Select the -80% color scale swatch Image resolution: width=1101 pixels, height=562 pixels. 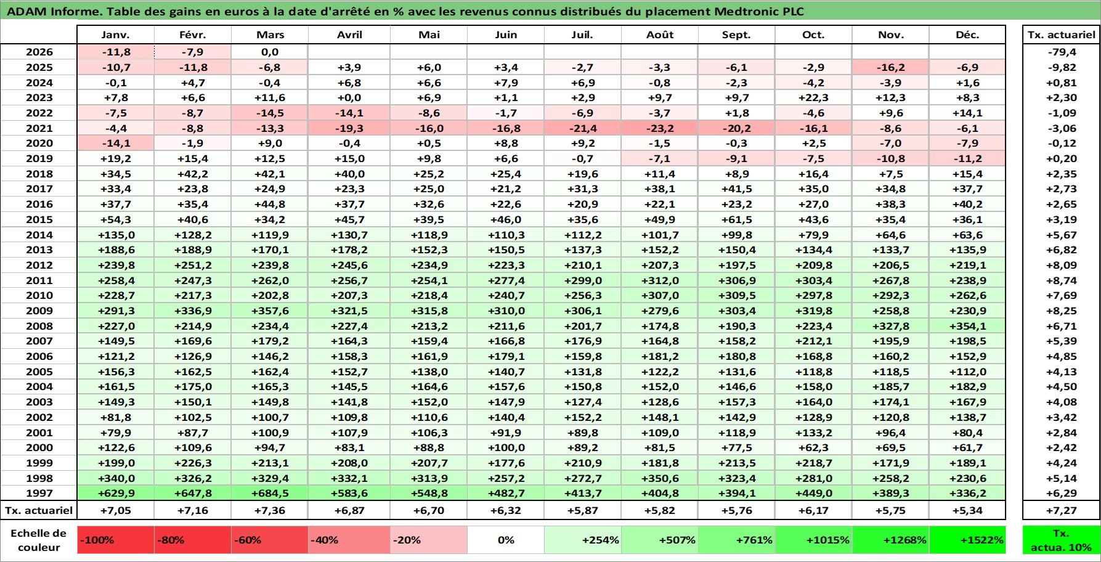tap(193, 540)
